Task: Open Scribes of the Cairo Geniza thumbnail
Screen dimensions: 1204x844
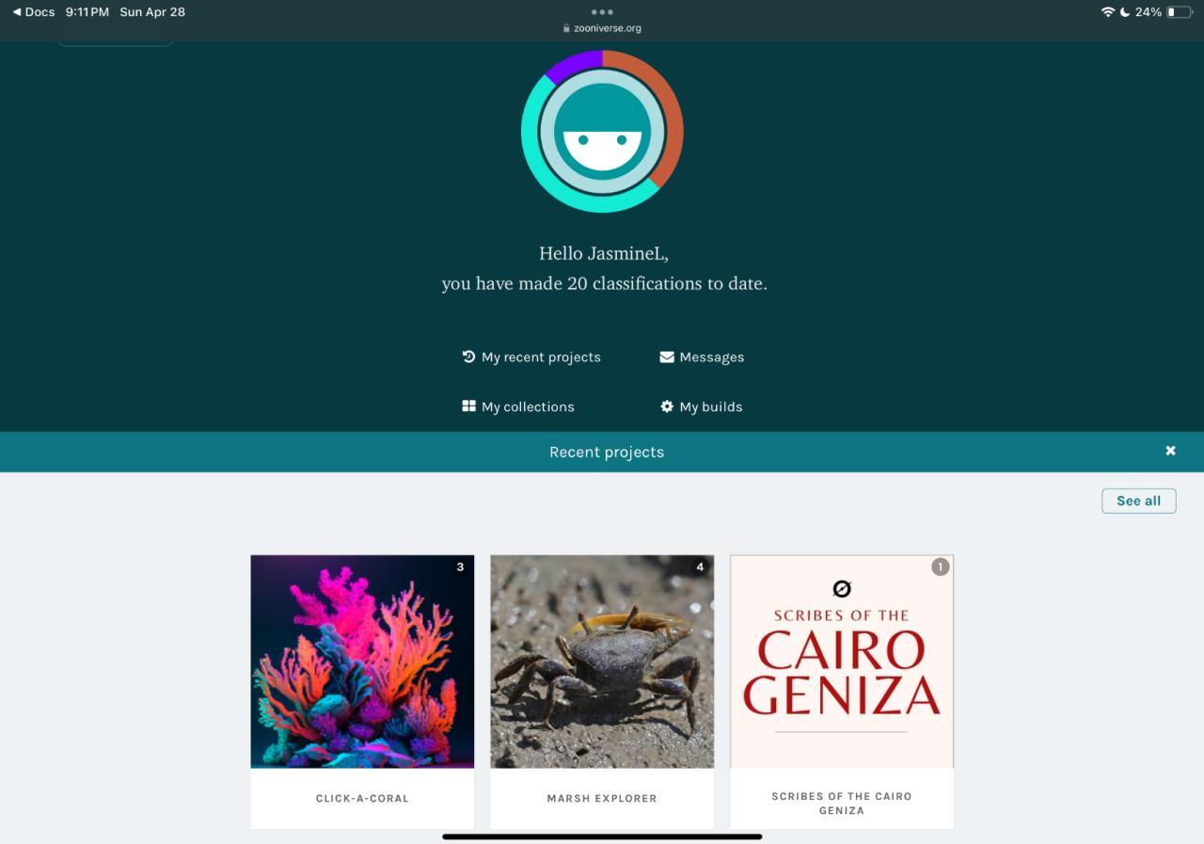Action: [x=842, y=661]
